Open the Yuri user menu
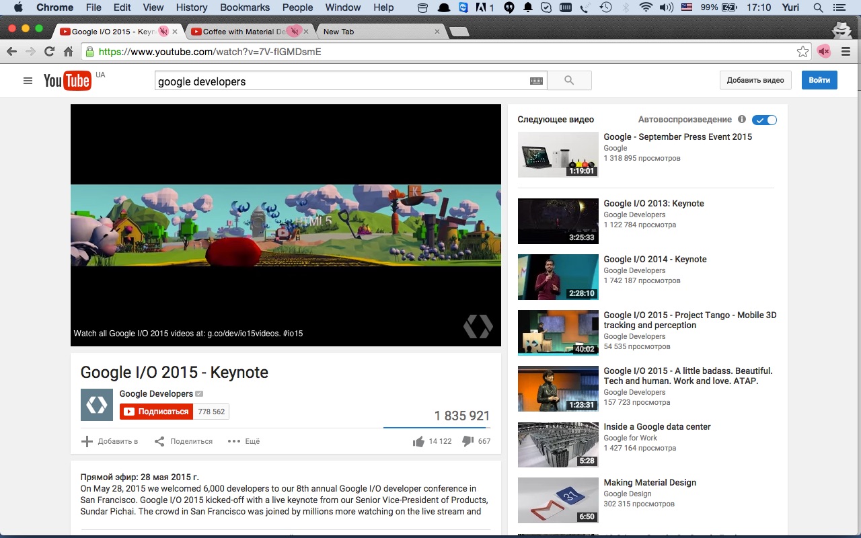This screenshot has height=538, width=861. [x=791, y=7]
